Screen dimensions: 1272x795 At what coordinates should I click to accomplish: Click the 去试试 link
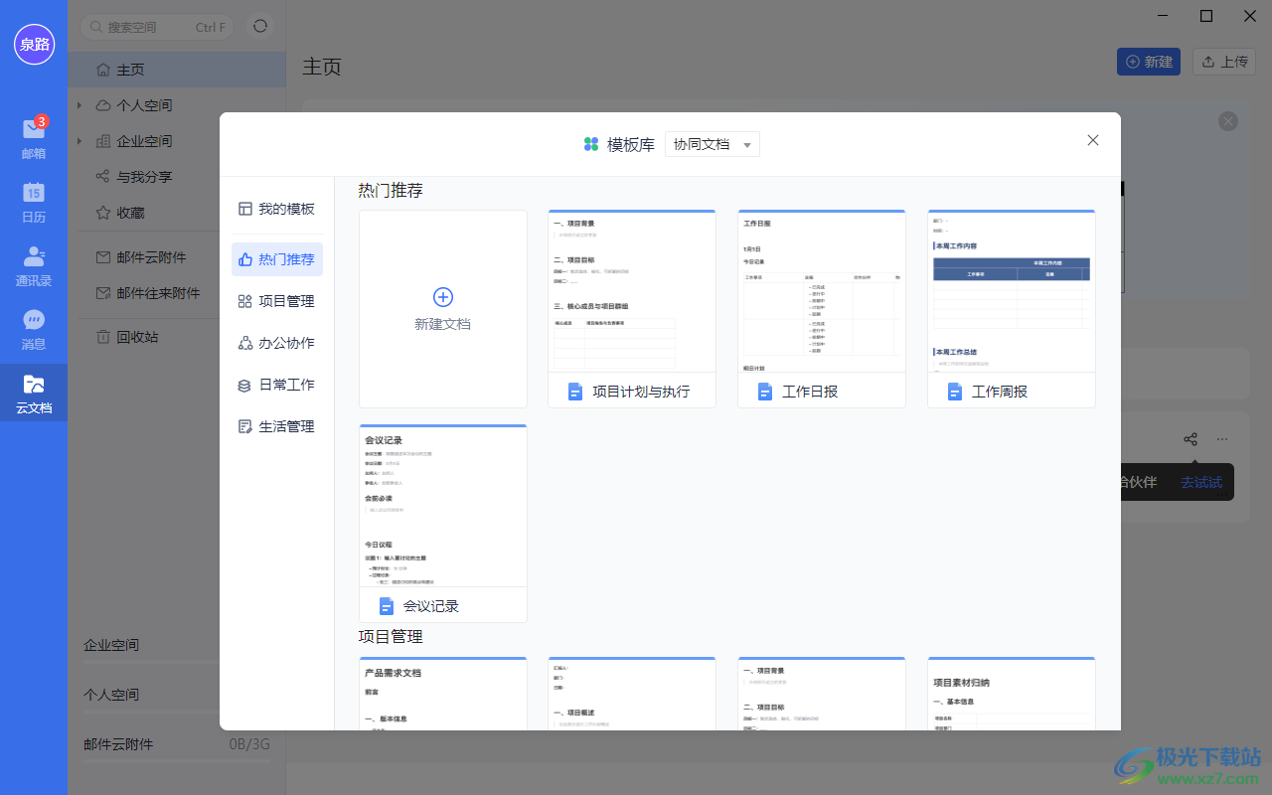pyautogui.click(x=1200, y=482)
